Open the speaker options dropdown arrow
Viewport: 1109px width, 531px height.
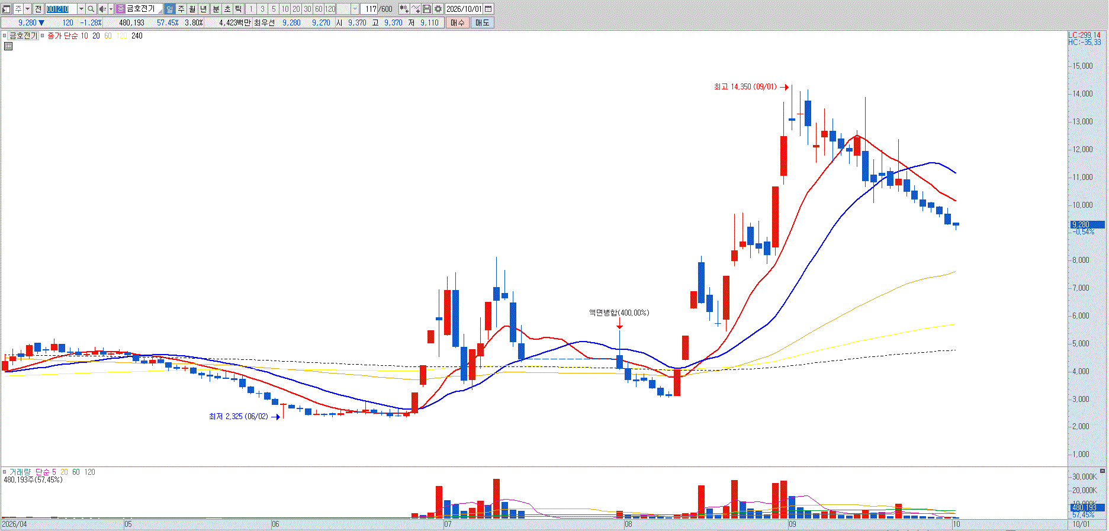(x=111, y=9)
